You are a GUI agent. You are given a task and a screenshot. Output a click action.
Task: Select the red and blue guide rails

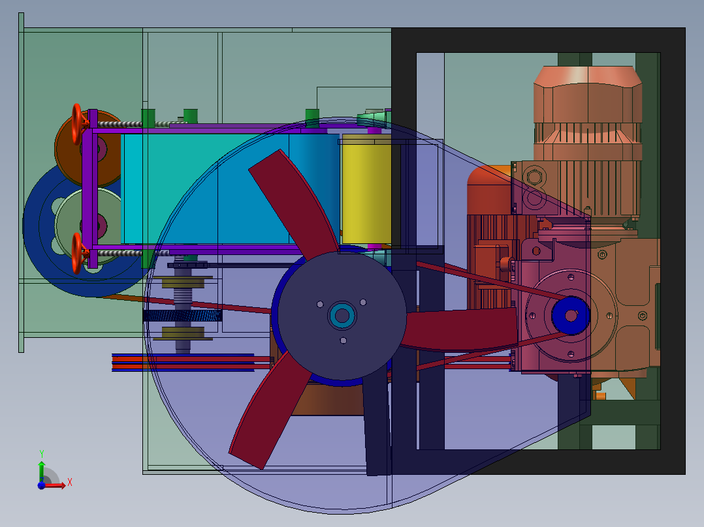183,363
